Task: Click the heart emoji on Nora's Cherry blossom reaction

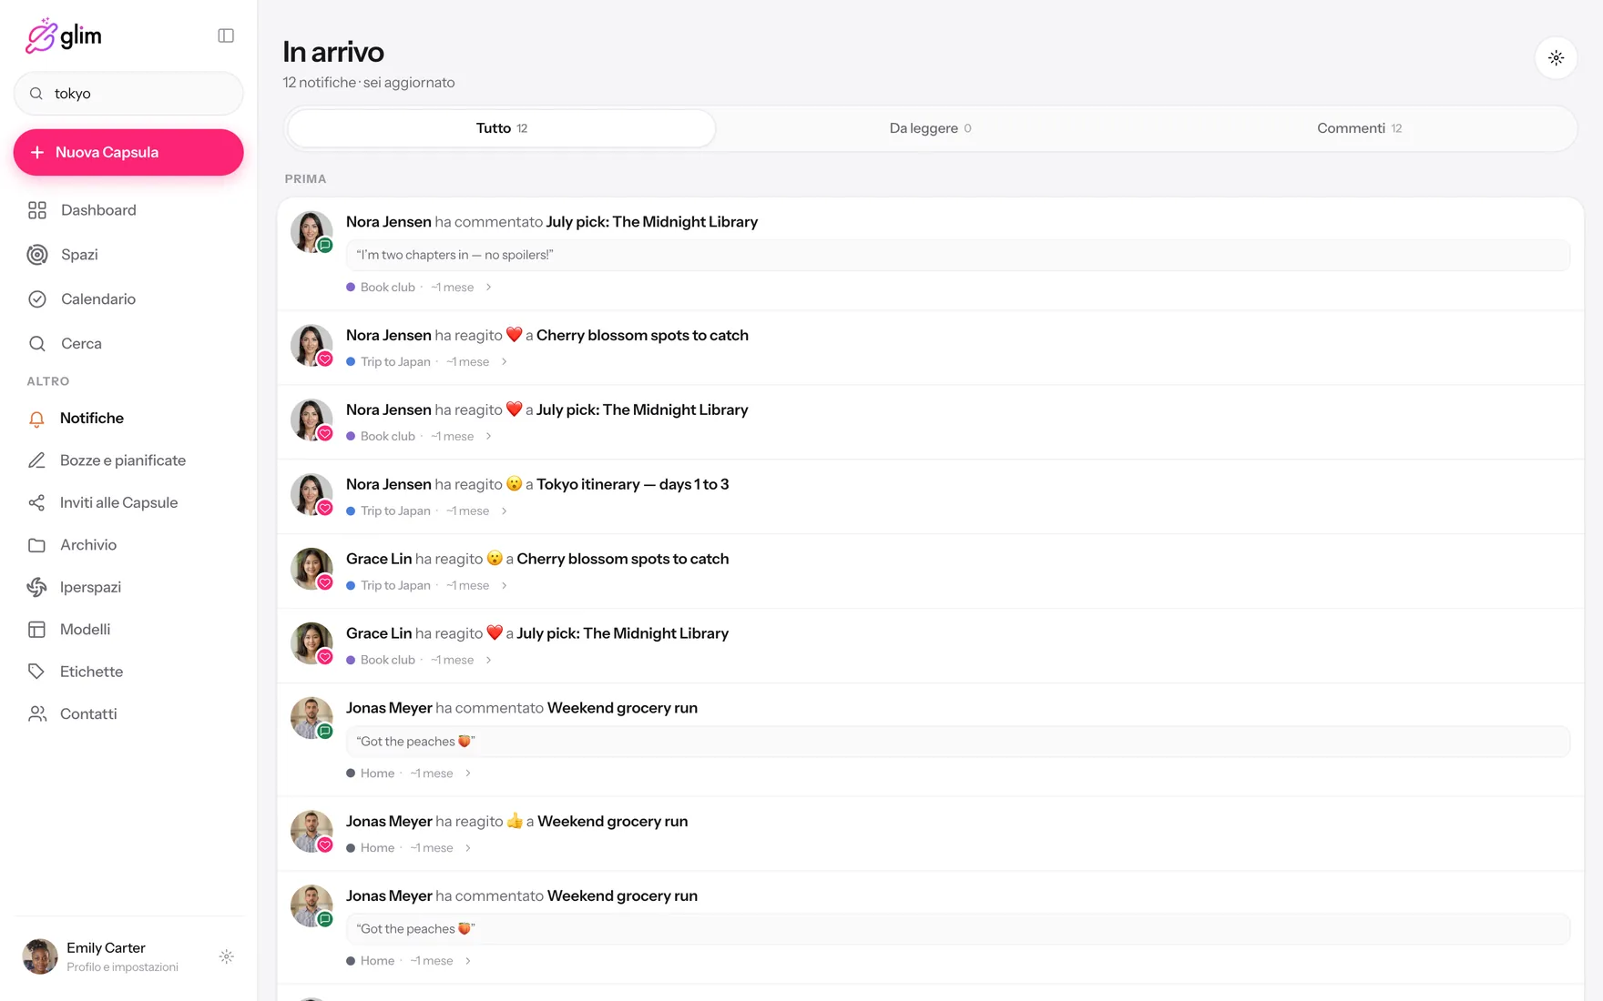Action: click(515, 335)
